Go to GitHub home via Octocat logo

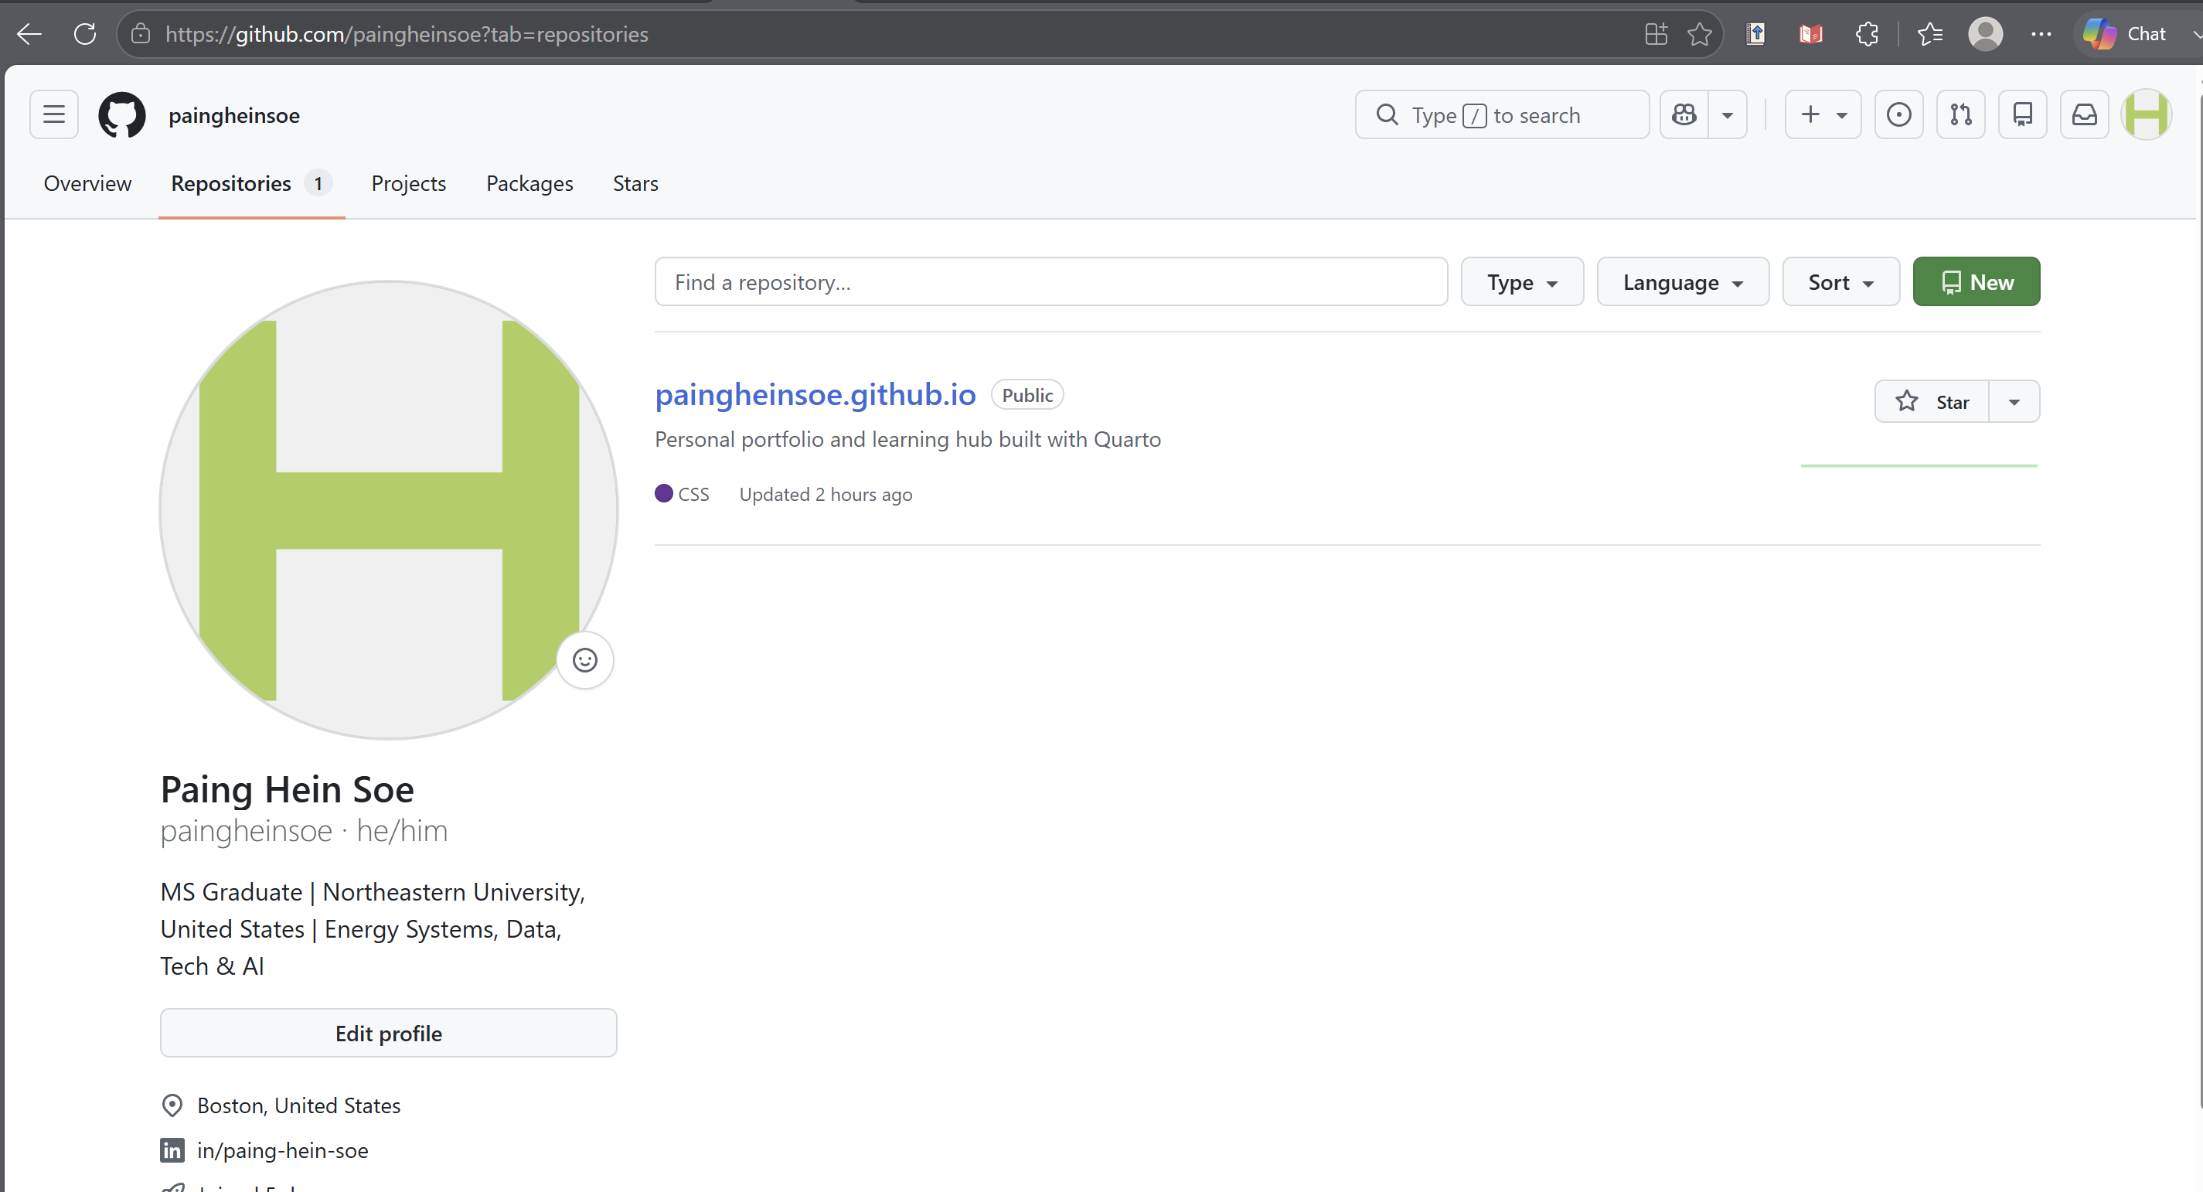(x=122, y=114)
